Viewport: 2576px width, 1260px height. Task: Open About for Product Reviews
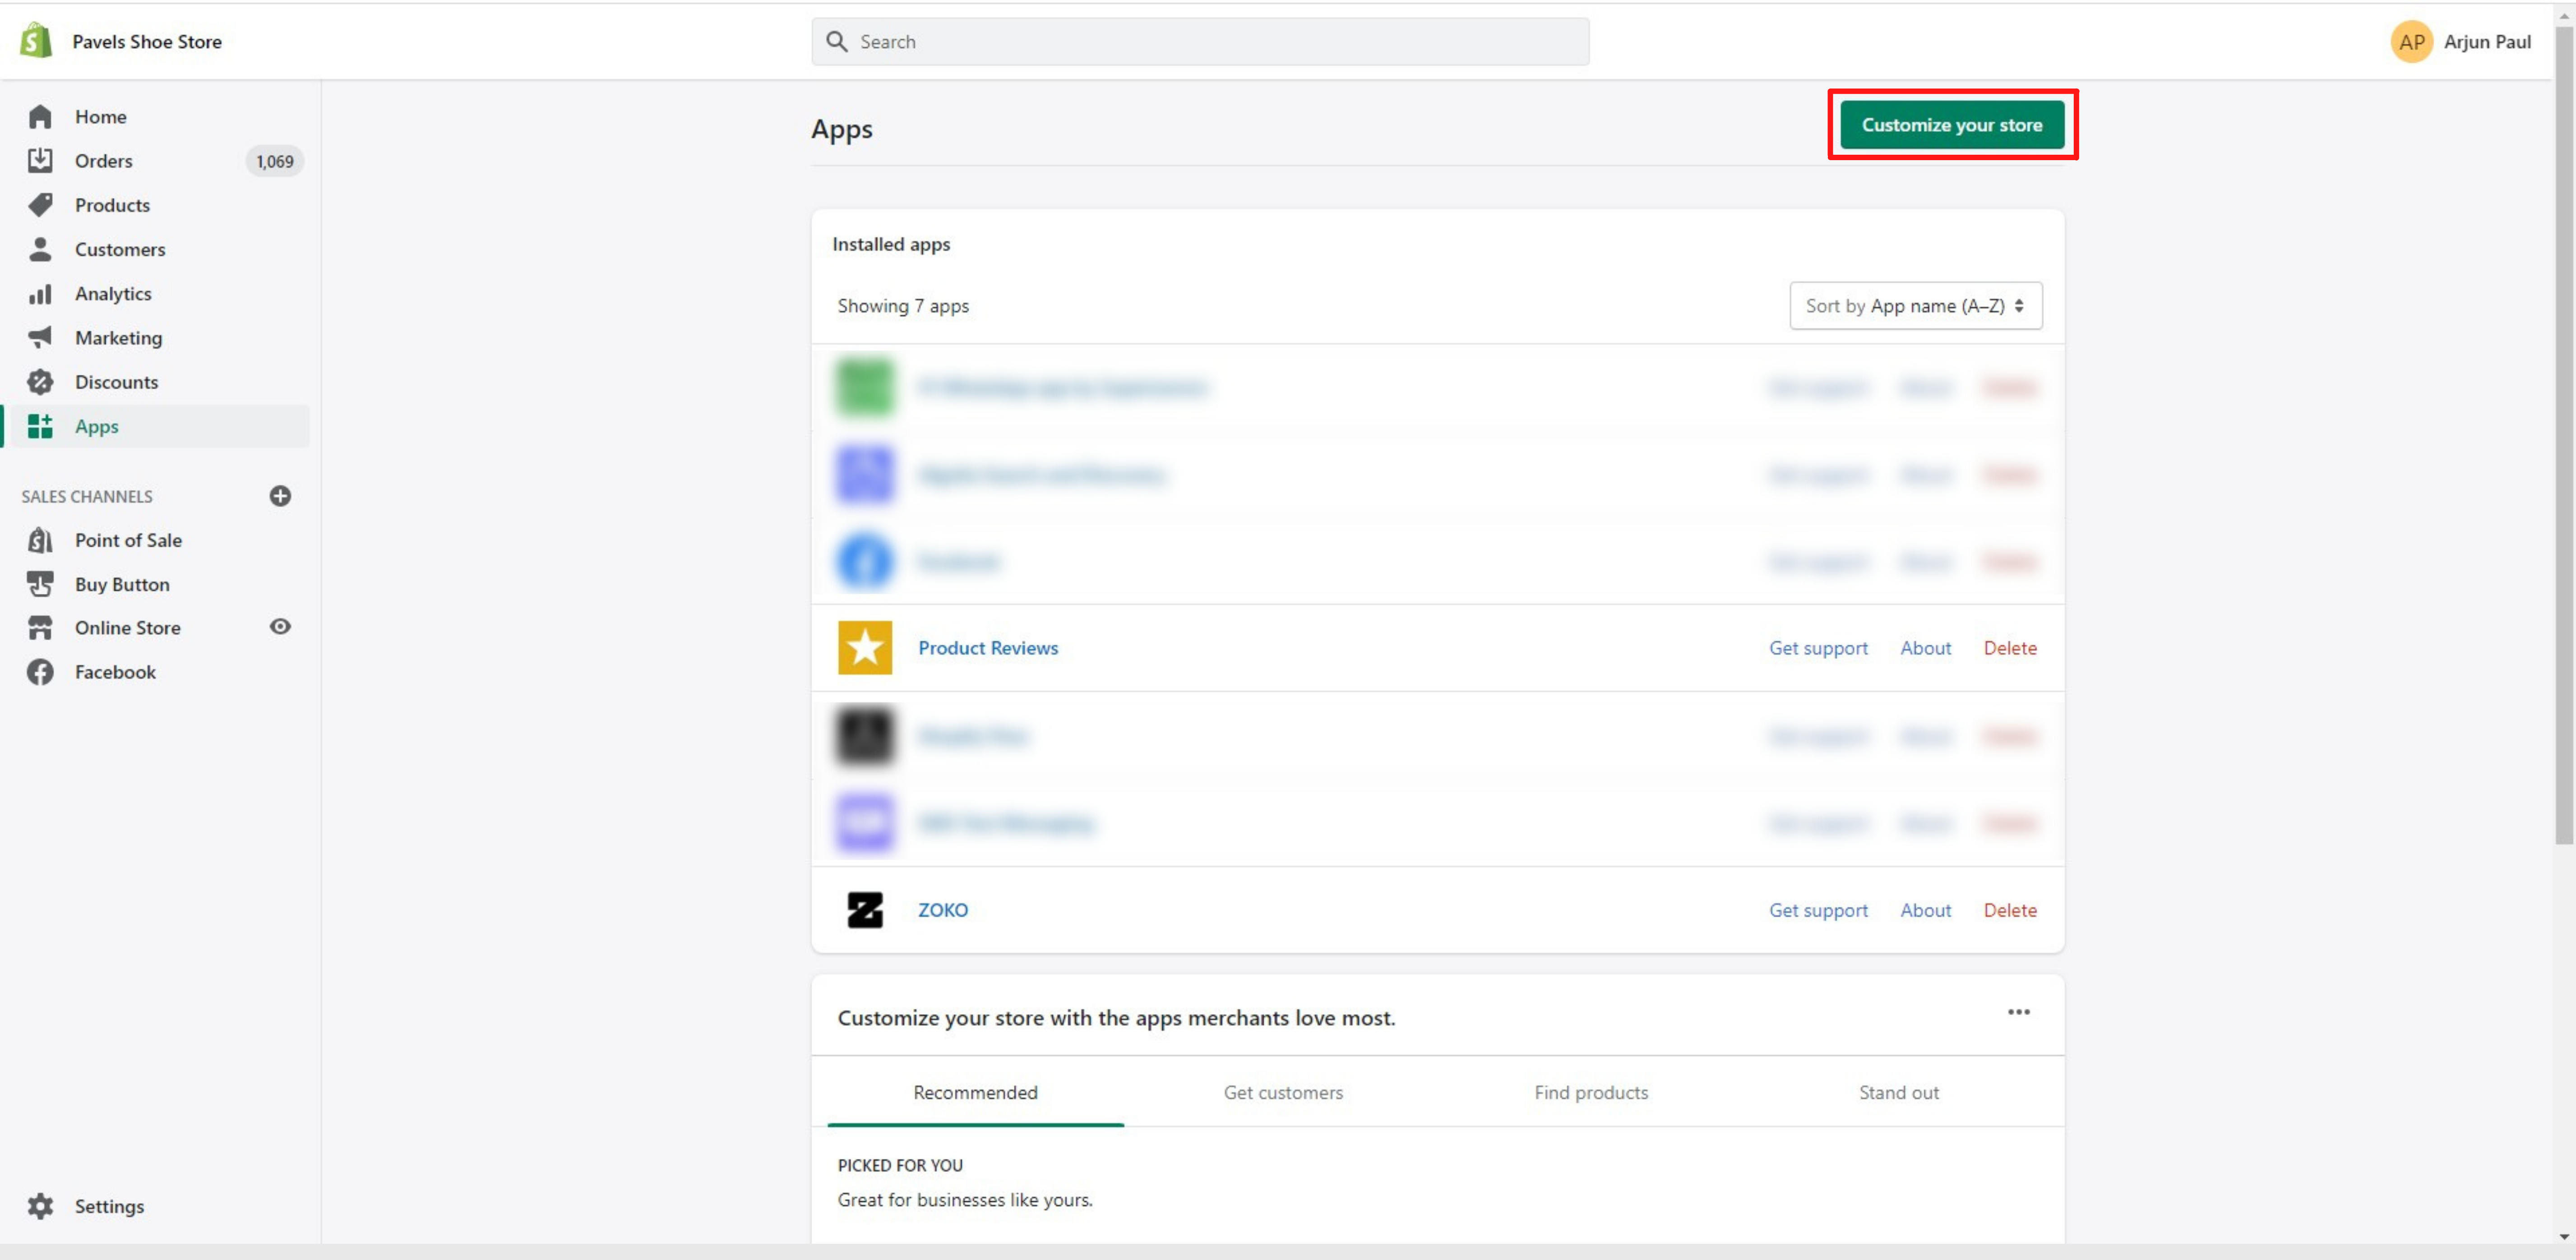pyautogui.click(x=1925, y=648)
